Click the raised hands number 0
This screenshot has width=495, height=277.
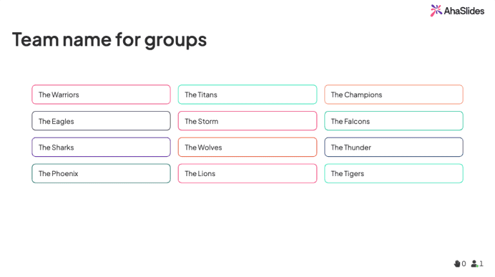[x=464, y=264]
